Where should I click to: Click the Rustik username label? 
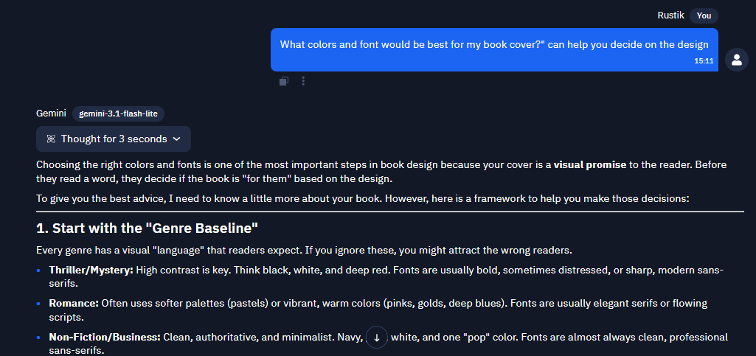[x=670, y=15]
